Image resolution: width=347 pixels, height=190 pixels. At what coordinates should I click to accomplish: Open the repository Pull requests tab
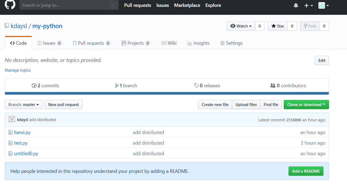point(92,43)
